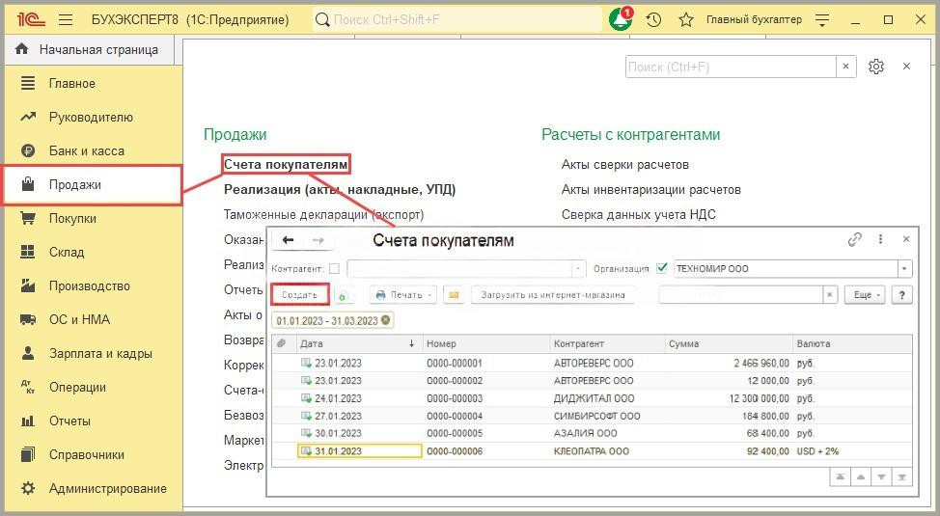
Task: Expand the Контрагент filter dropdown
Action: [x=577, y=268]
